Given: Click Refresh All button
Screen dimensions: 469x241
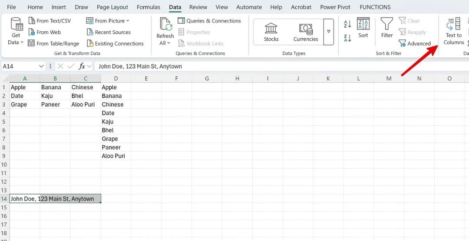Looking at the screenshot, I should tap(165, 31).
